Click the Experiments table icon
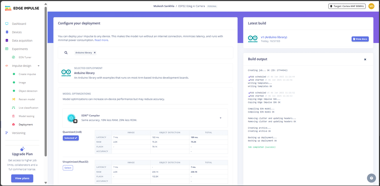Screen dimensions: 380x186 7,49
